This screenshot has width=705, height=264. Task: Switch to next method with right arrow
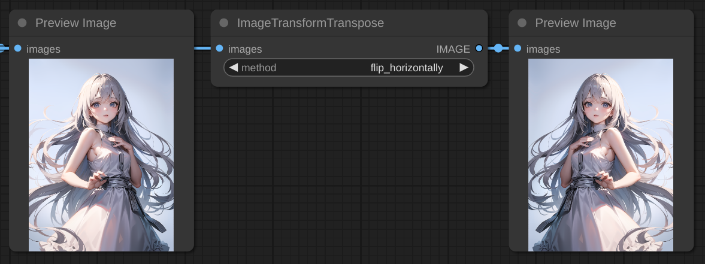coord(464,68)
